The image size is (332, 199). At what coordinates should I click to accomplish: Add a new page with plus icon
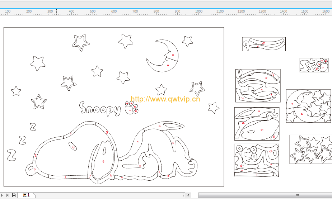(x=14, y=195)
